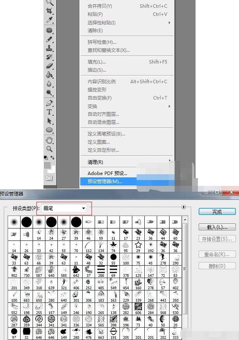The image size is (239, 340).
Task: Select the Crop tool
Action: click(50, 11)
